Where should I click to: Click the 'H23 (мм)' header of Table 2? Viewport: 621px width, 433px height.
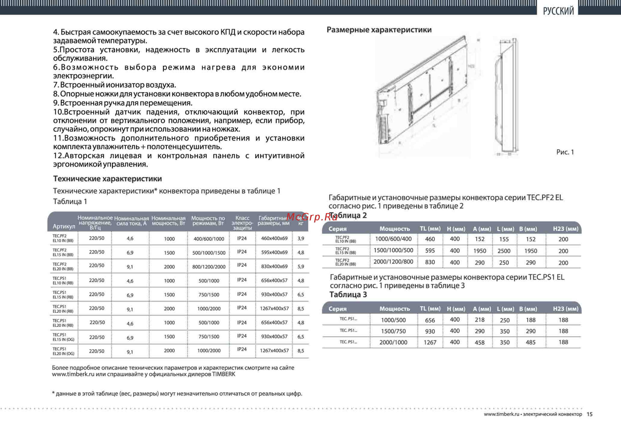565,229
